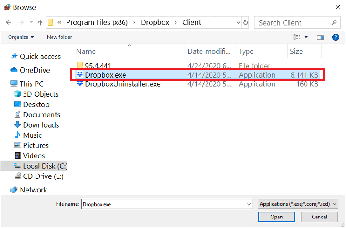Open the recent locations dropdown arrow

pyautogui.click(x=31, y=22)
